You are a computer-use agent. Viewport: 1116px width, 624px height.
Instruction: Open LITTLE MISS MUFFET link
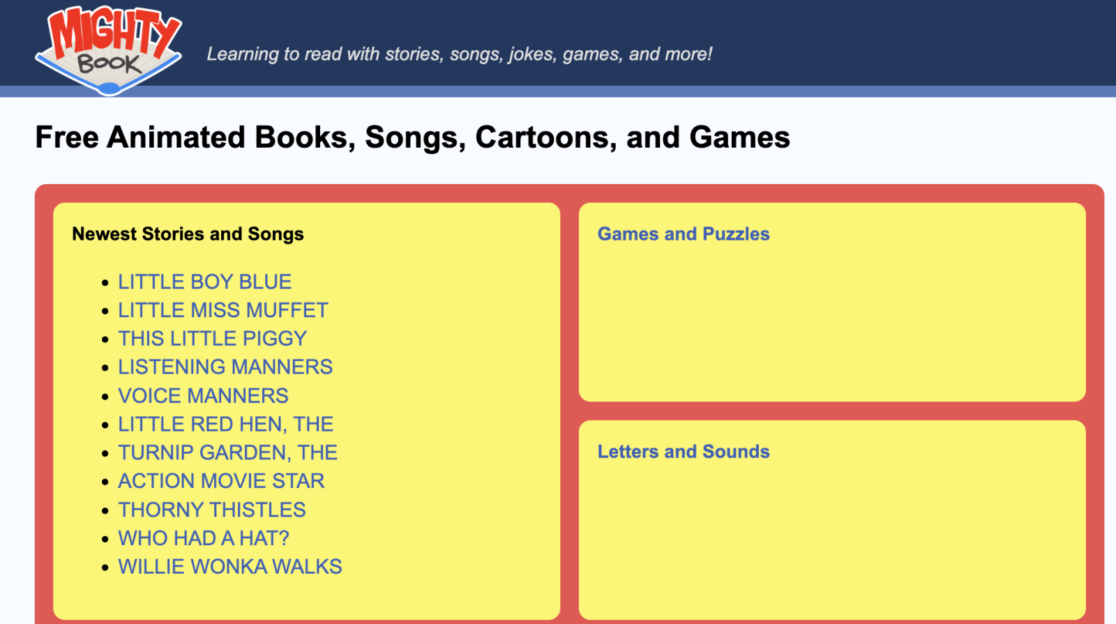[223, 310]
